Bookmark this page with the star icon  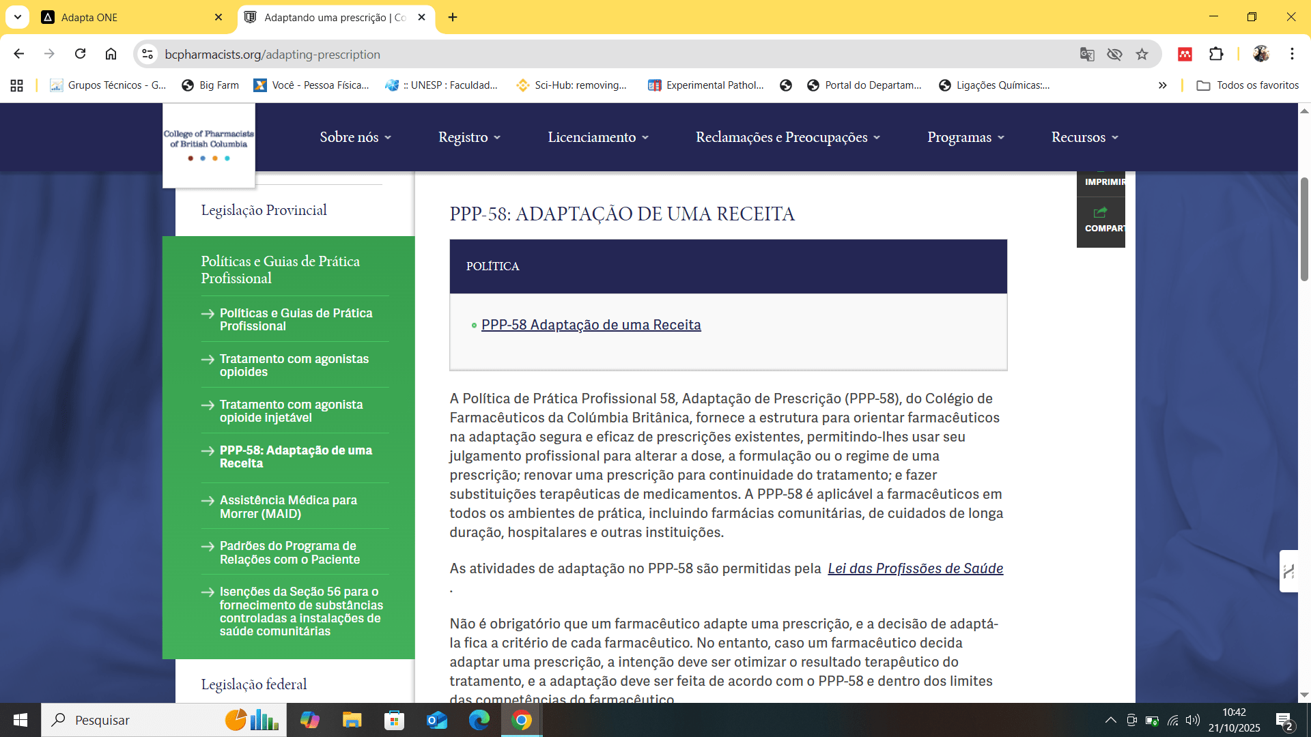[1142, 55]
